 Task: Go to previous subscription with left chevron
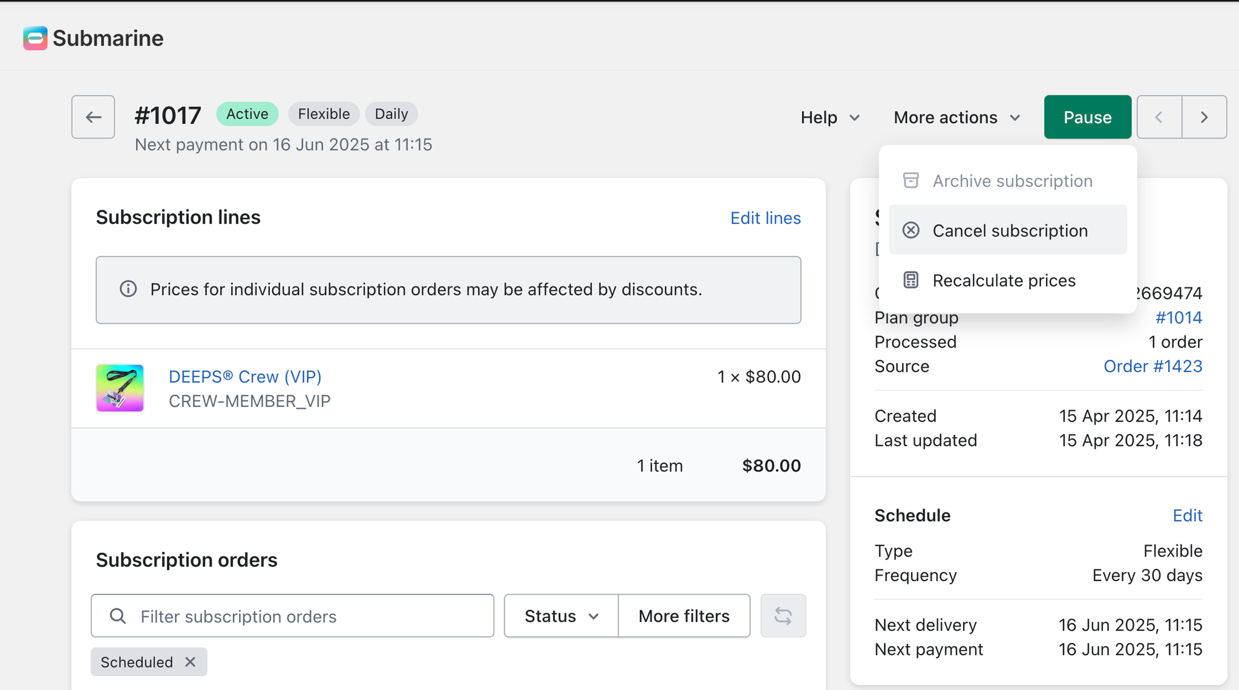1159,117
